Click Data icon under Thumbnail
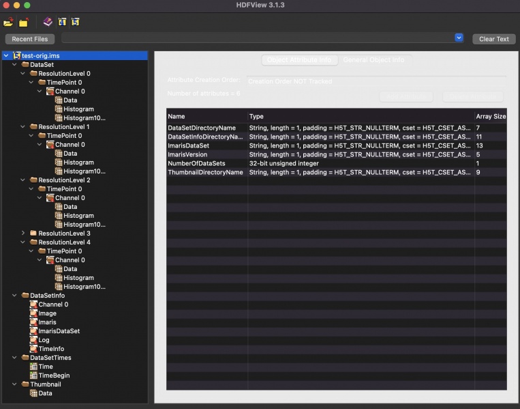Image resolution: width=520 pixels, height=409 pixels. point(33,393)
